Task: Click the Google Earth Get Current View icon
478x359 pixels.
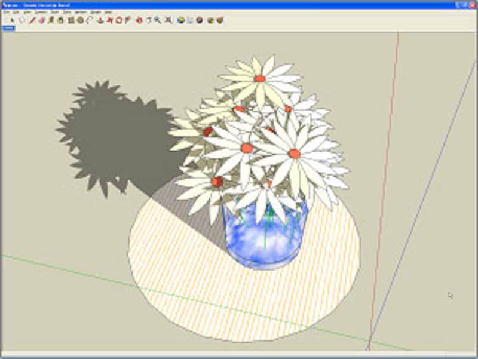Action: point(181,20)
